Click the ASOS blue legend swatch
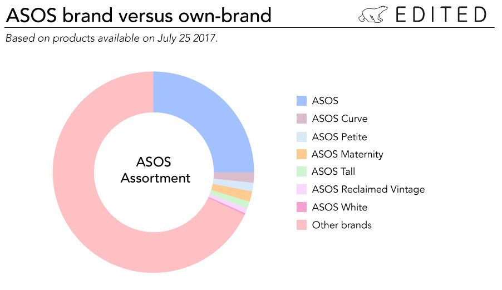 (302, 101)
